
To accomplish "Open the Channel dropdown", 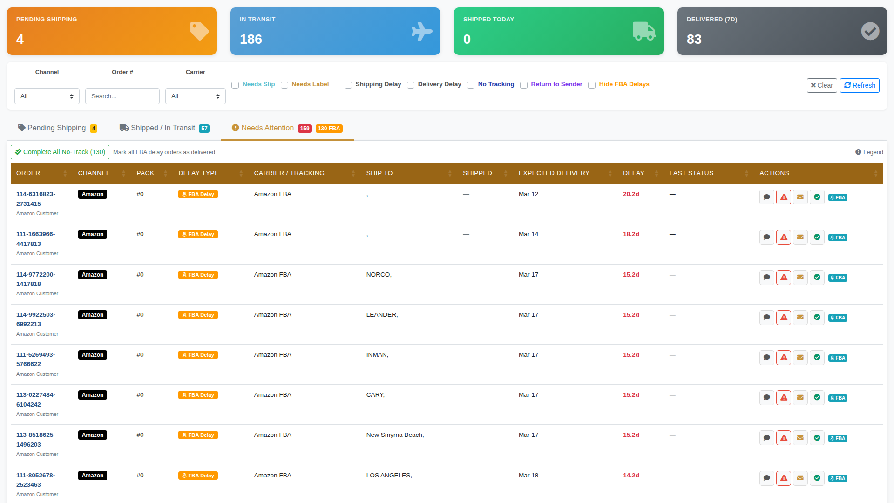I will coord(47,96).
